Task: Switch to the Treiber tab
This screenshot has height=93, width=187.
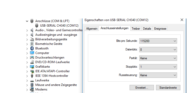Action: [136, 29]
